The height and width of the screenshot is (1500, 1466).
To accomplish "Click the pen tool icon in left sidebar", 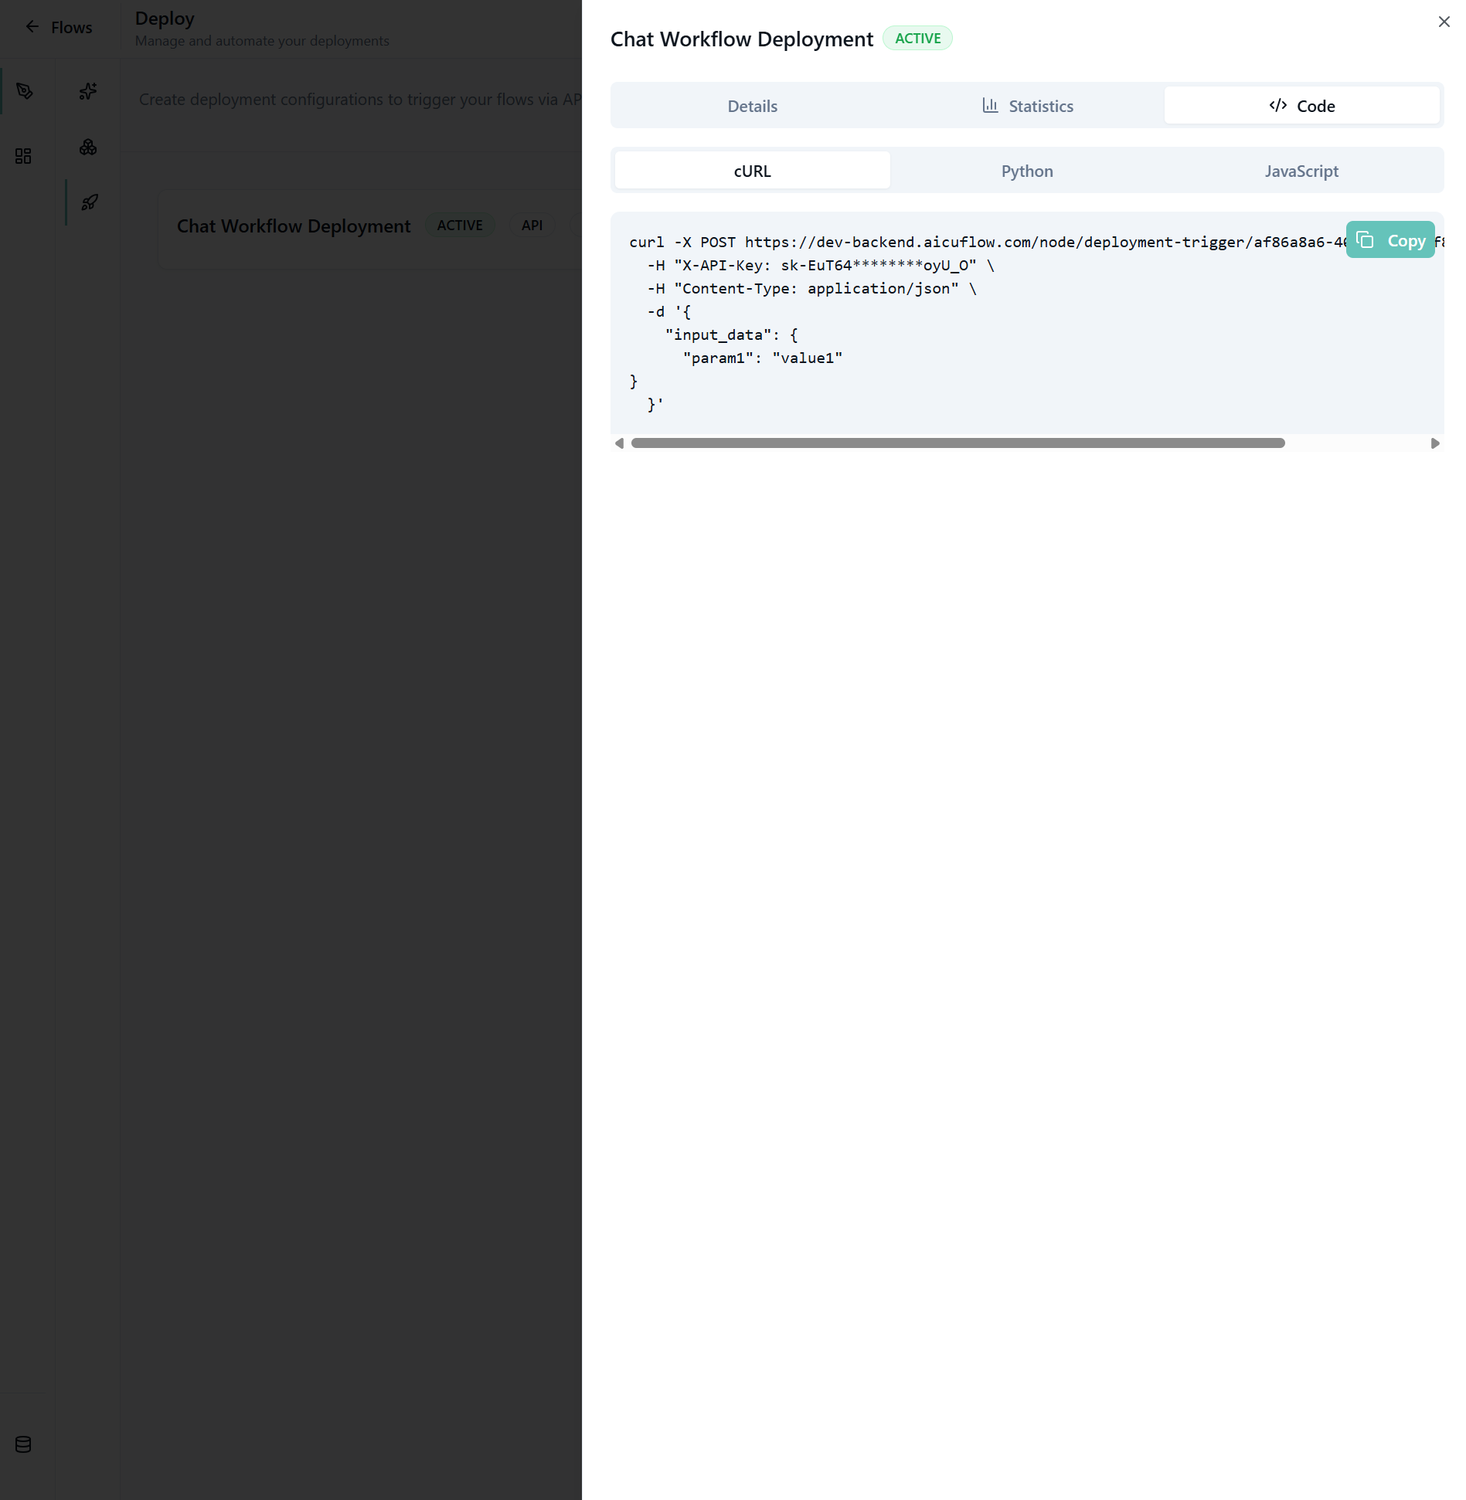I will (x=24, y=91).
